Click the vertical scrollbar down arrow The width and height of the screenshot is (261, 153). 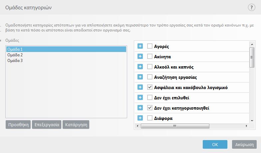[x=252, y=121]
